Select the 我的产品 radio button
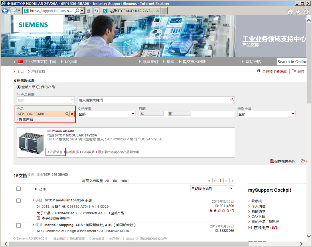The width and height of the screenshot is (312, 247). point(38,87)
